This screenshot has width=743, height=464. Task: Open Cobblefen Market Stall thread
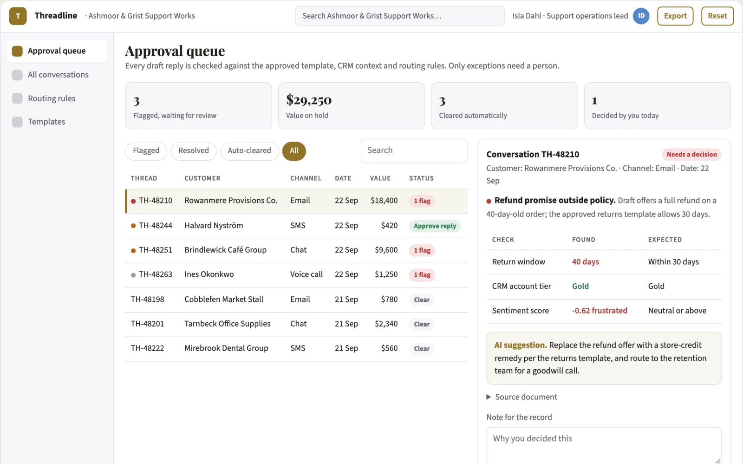pos(297,300)
